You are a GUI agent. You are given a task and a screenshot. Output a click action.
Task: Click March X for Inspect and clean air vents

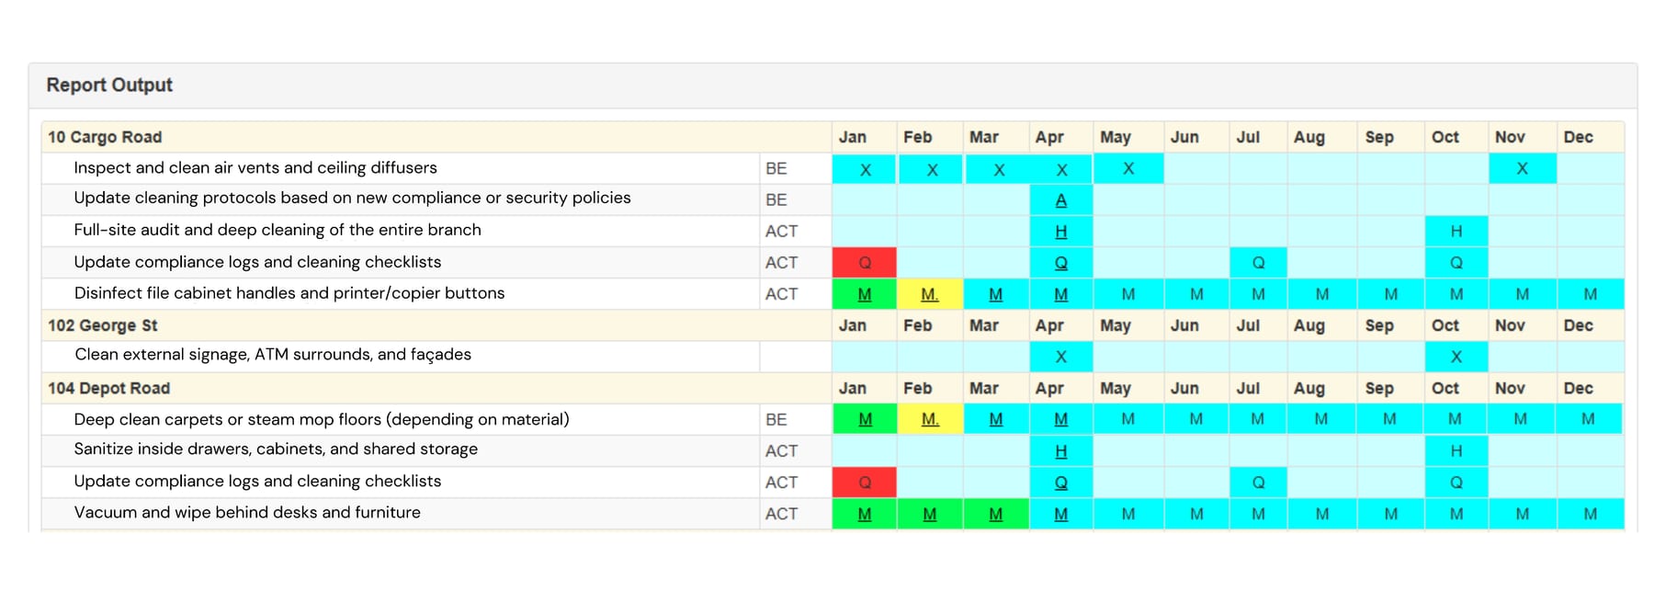998,169
